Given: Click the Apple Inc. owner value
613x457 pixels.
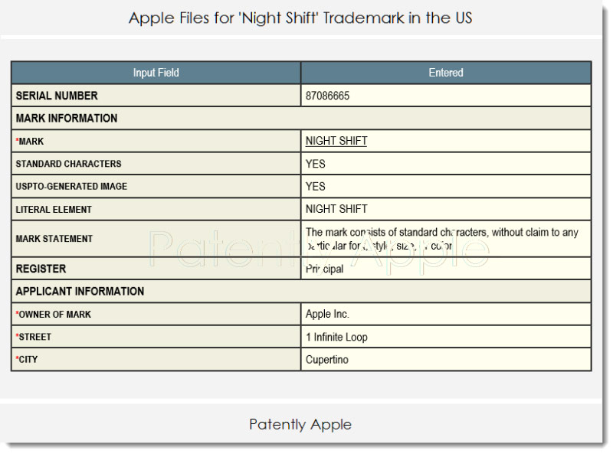Looking at the screenshot, I should coord(327,314).
